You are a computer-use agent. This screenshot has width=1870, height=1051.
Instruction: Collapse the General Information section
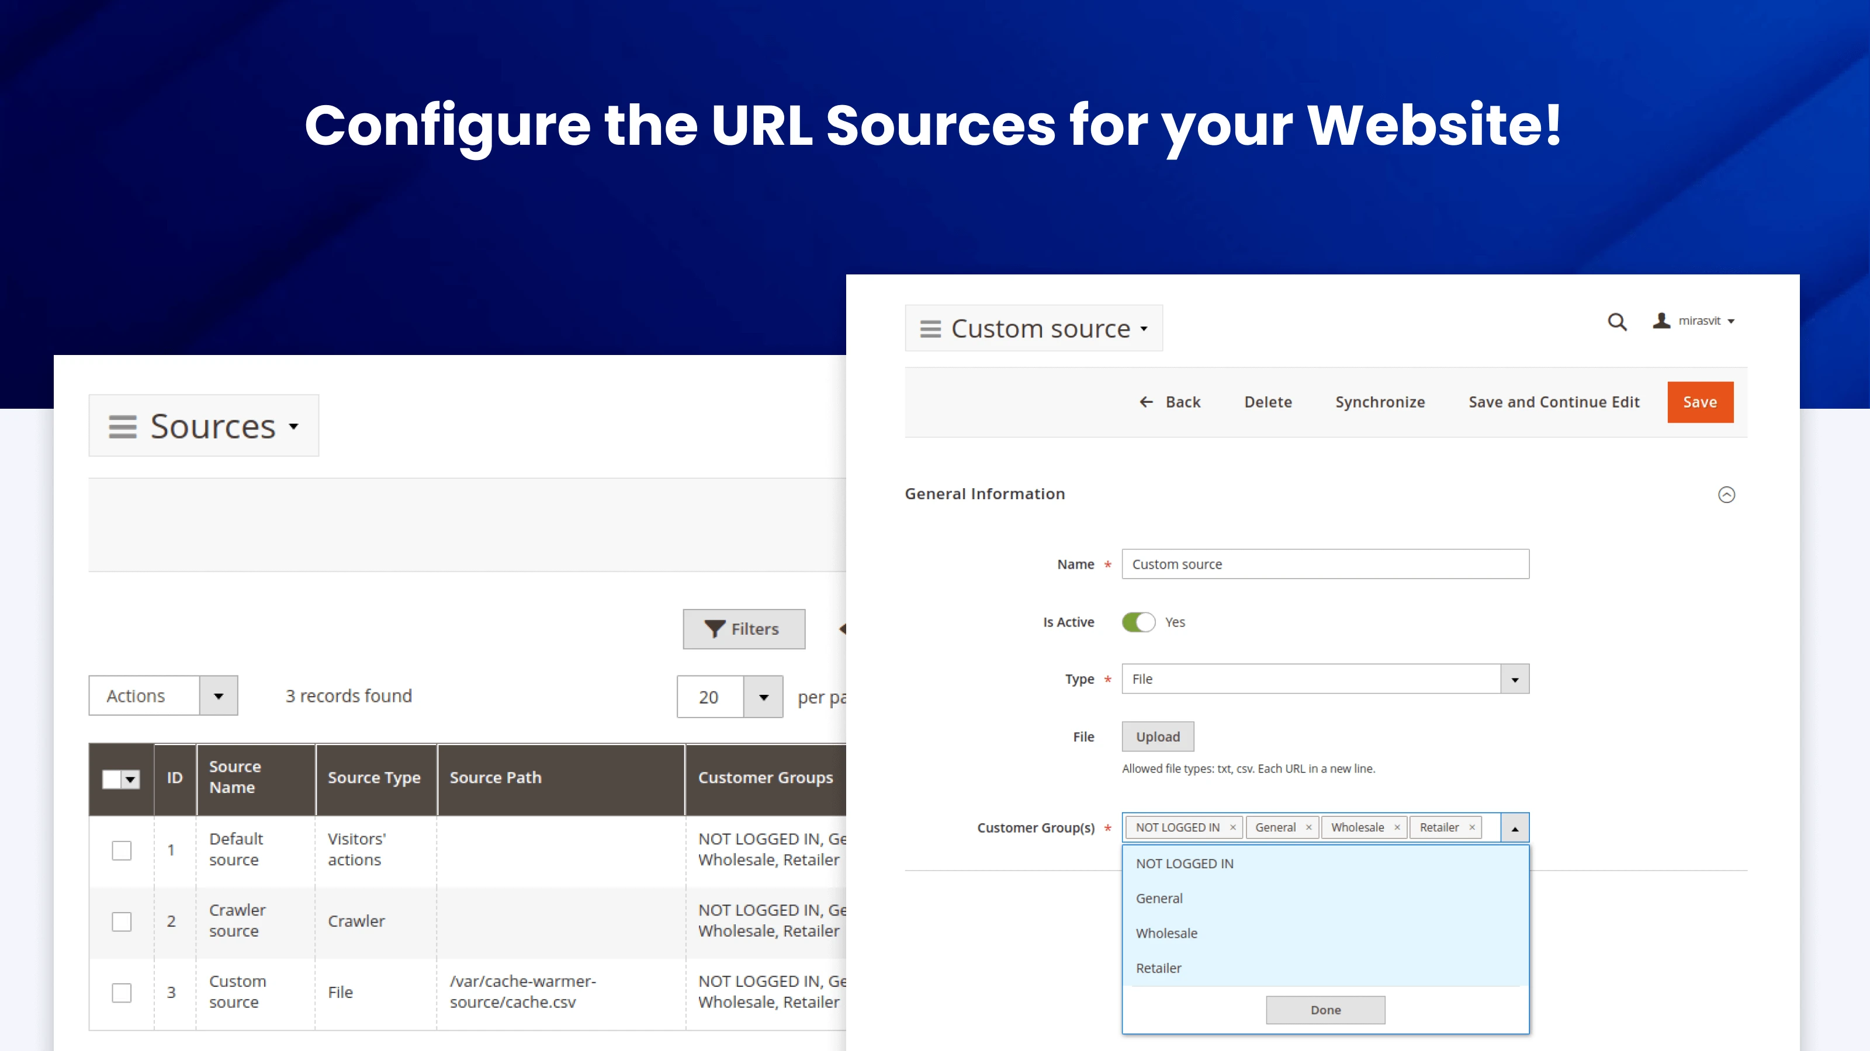click(x=1726, y=495)
